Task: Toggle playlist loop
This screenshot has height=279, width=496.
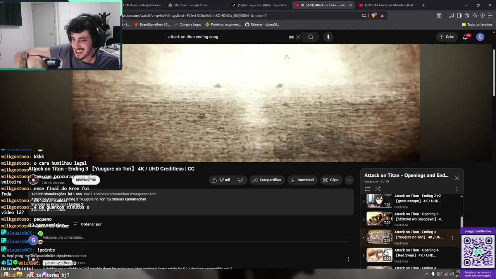Action: [367, 189]
